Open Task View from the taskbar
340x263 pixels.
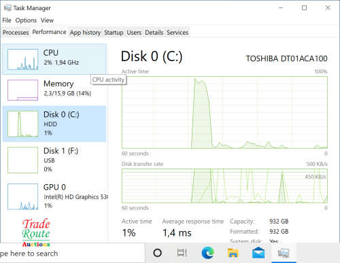coord(182,253)
